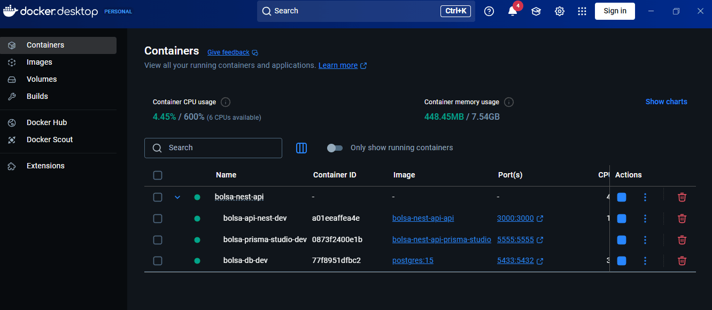Open more actions for bolsa-api-nest-dev
Image resolution: width=712 pixels, height=310 pixels.
645,218
